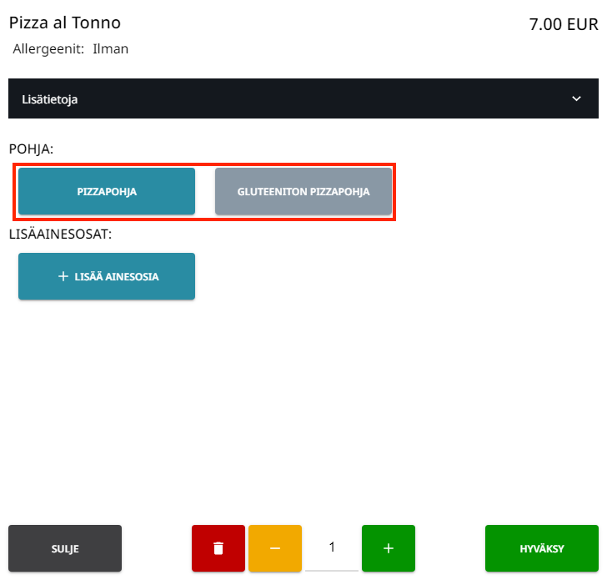Click the quantity field showing 1

click(x=332, y=547)
